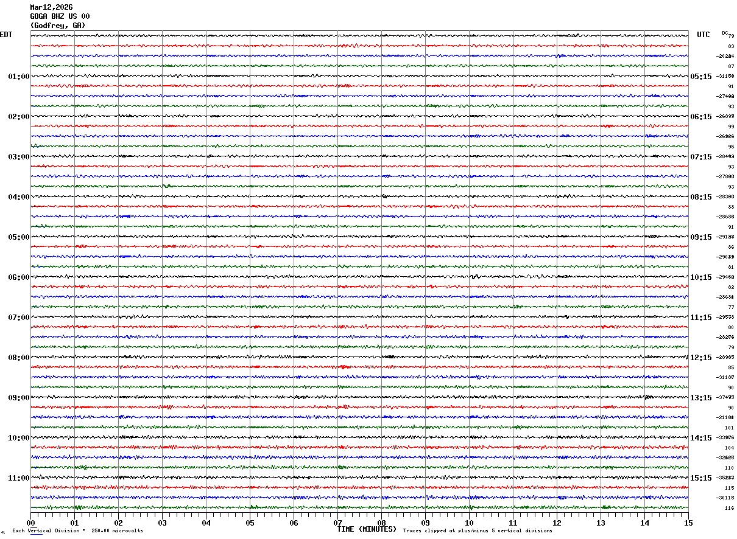The width and height of the screenshot is (737, 539).
Task: Select the 11:00 EDT row label
Action: pyautogui.click(x=19, y=478)
